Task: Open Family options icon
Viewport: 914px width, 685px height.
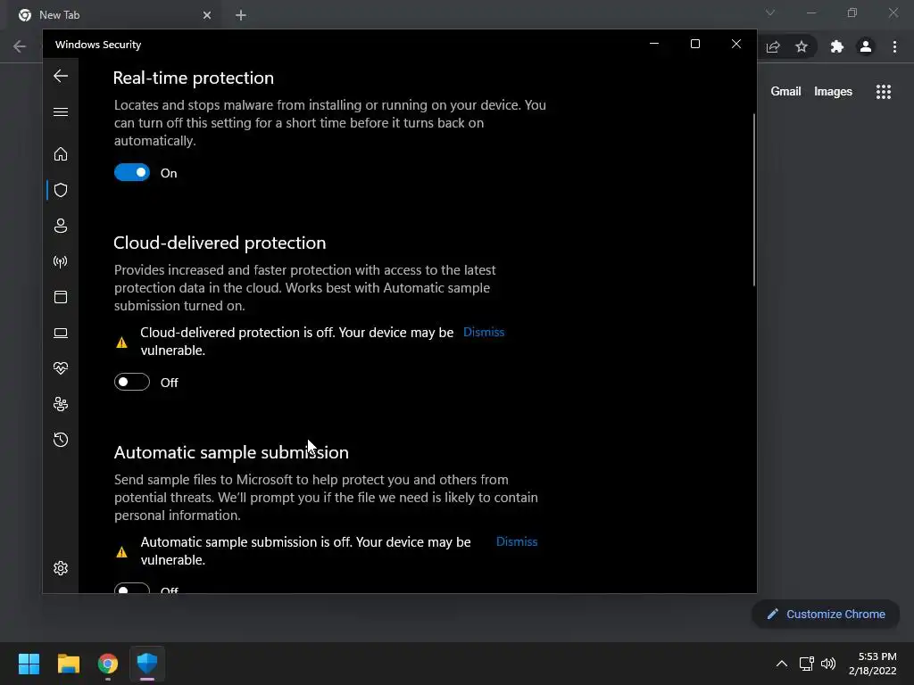Action: (x=61, y=404)
